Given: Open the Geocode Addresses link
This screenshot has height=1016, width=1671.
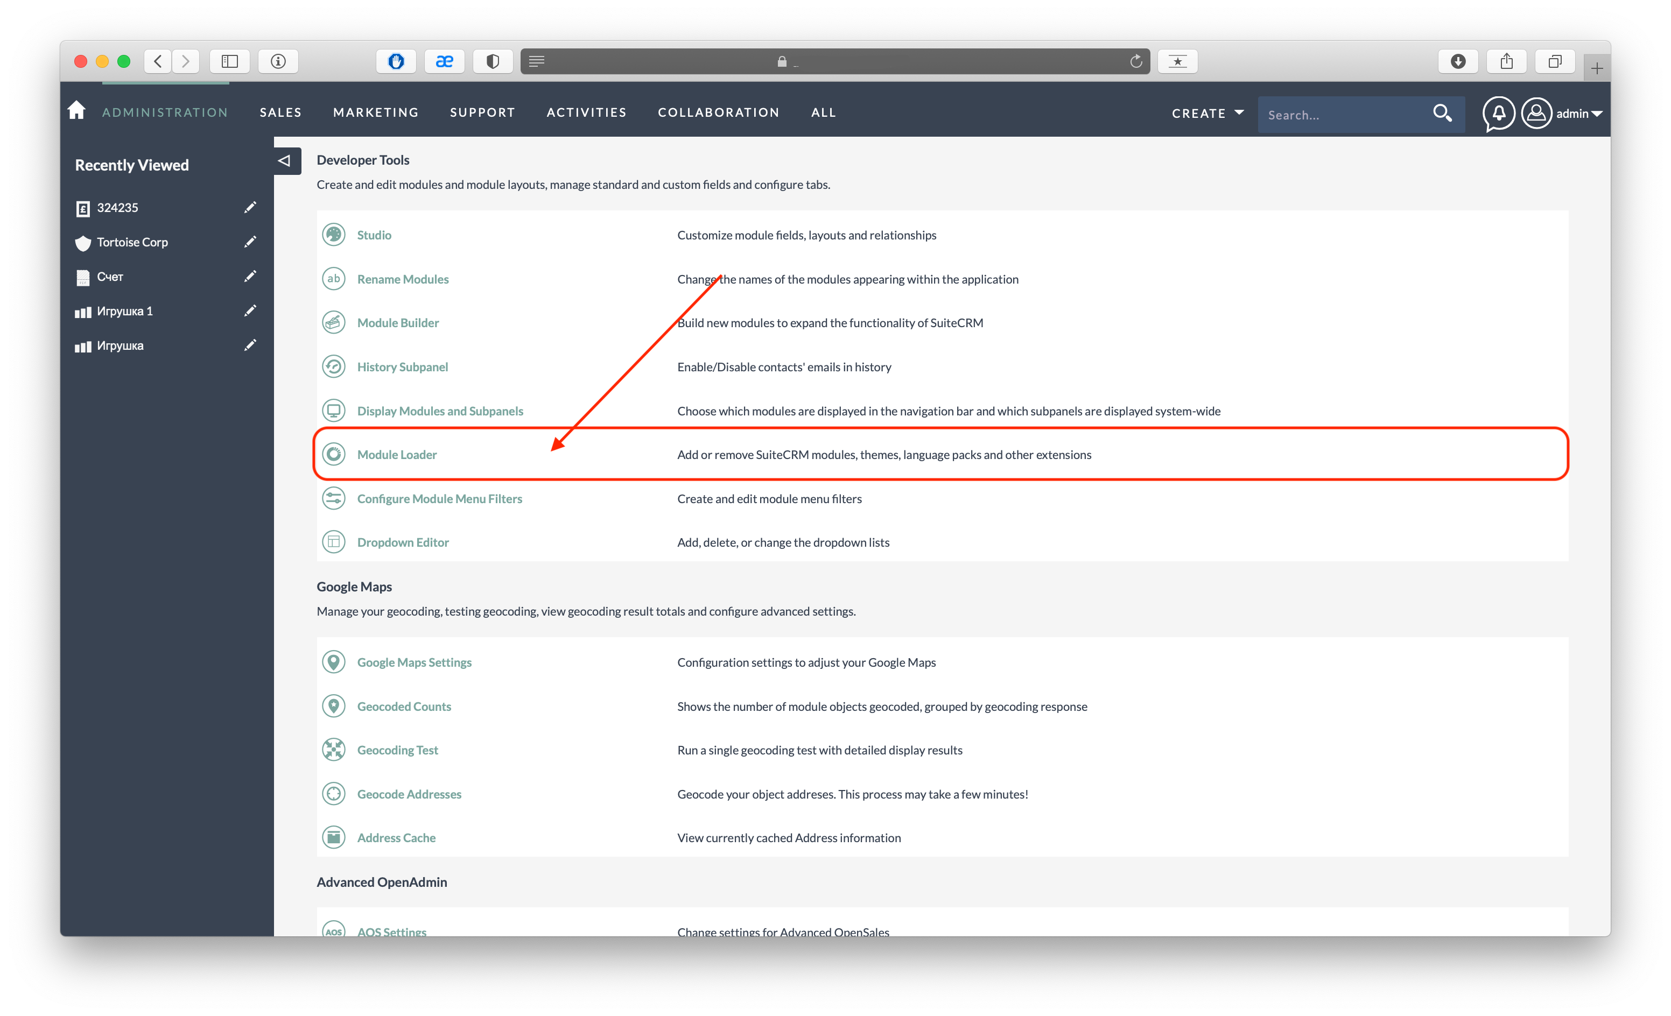Looking at the screenshot, I should click(x=409, y=794).
